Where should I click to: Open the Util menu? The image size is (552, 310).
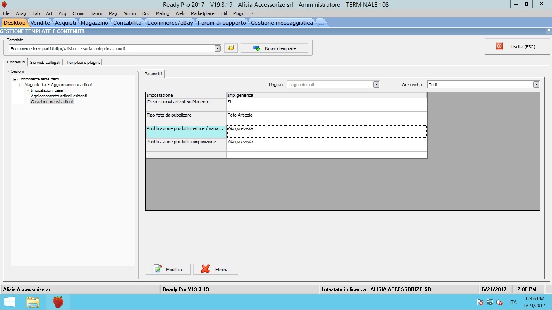coord(223,13)
